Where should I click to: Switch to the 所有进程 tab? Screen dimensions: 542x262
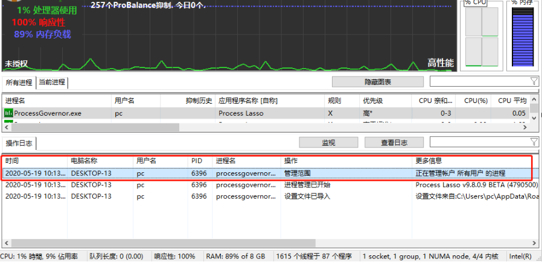tap(19, 82)
